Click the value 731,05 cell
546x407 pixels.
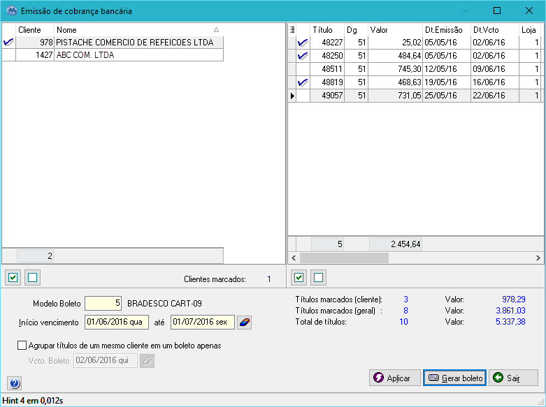[395, 96]
